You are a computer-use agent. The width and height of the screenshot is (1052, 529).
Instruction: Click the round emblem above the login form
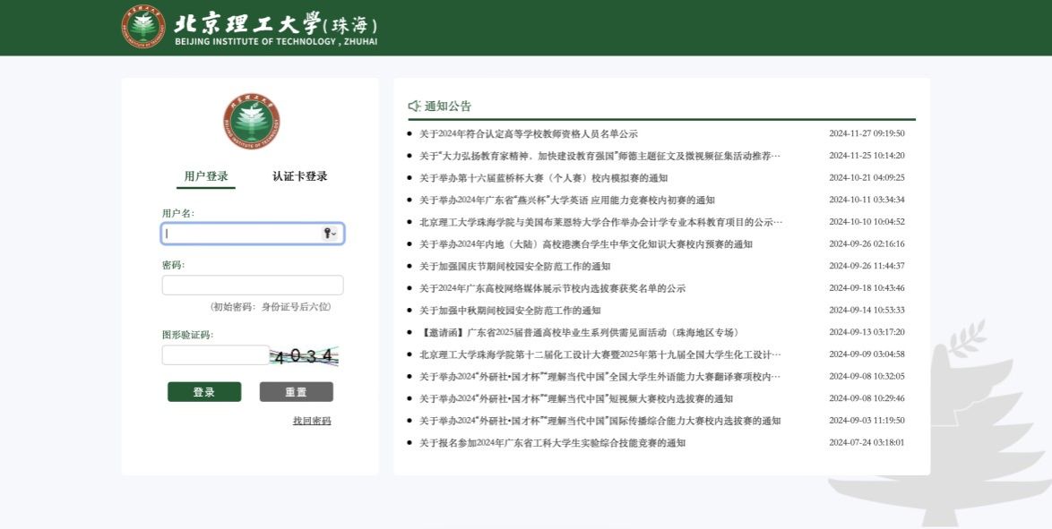(x=251, y=122)
